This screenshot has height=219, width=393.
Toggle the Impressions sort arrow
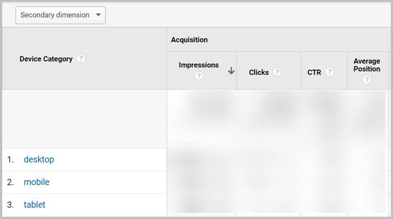(x=231, y=71)
